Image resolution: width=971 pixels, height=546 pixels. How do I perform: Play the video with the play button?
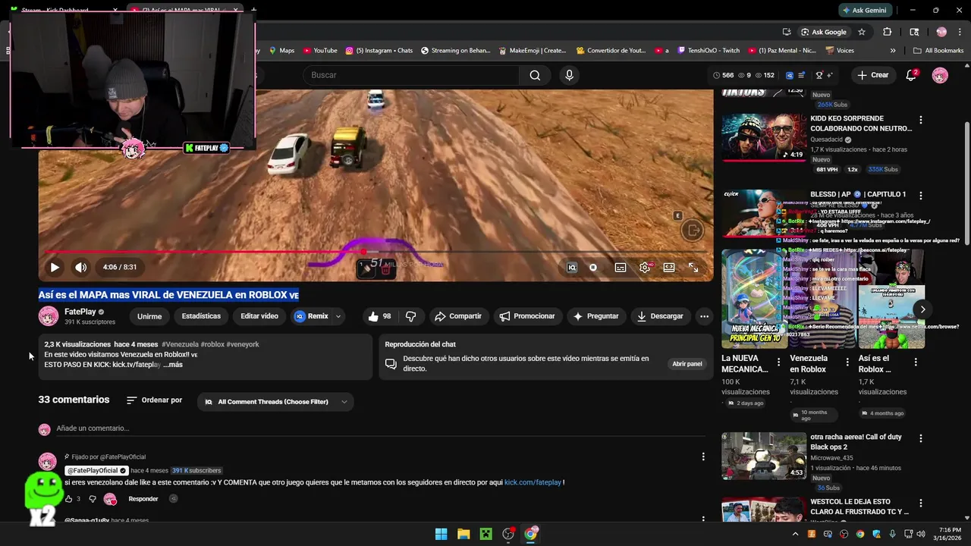pos(55,267)
